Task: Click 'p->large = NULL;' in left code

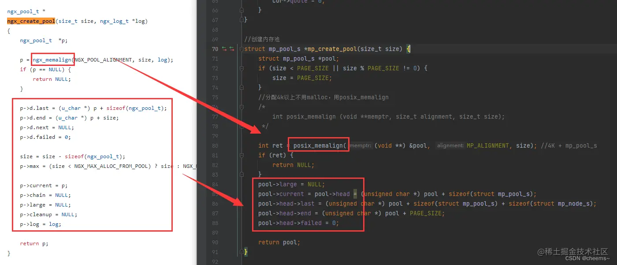Action: [45, 204]
